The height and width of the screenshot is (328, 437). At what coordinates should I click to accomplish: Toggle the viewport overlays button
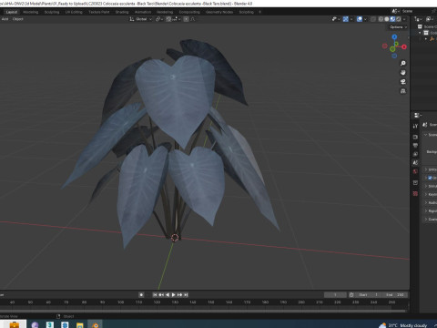(x=360, y=19)
